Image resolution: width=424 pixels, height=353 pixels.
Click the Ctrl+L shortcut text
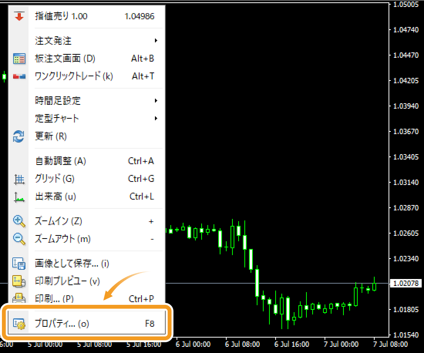(142, 197)
